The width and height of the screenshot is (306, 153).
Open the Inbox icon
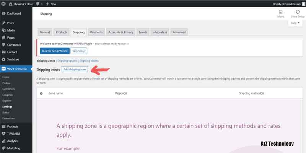(280, 14)
